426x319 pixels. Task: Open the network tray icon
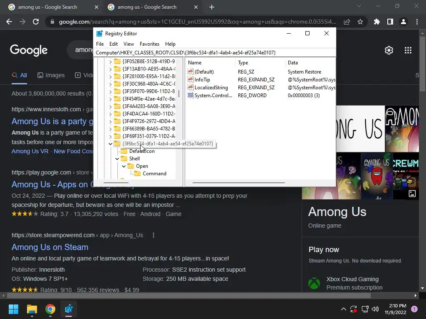[x=365, y=309]
